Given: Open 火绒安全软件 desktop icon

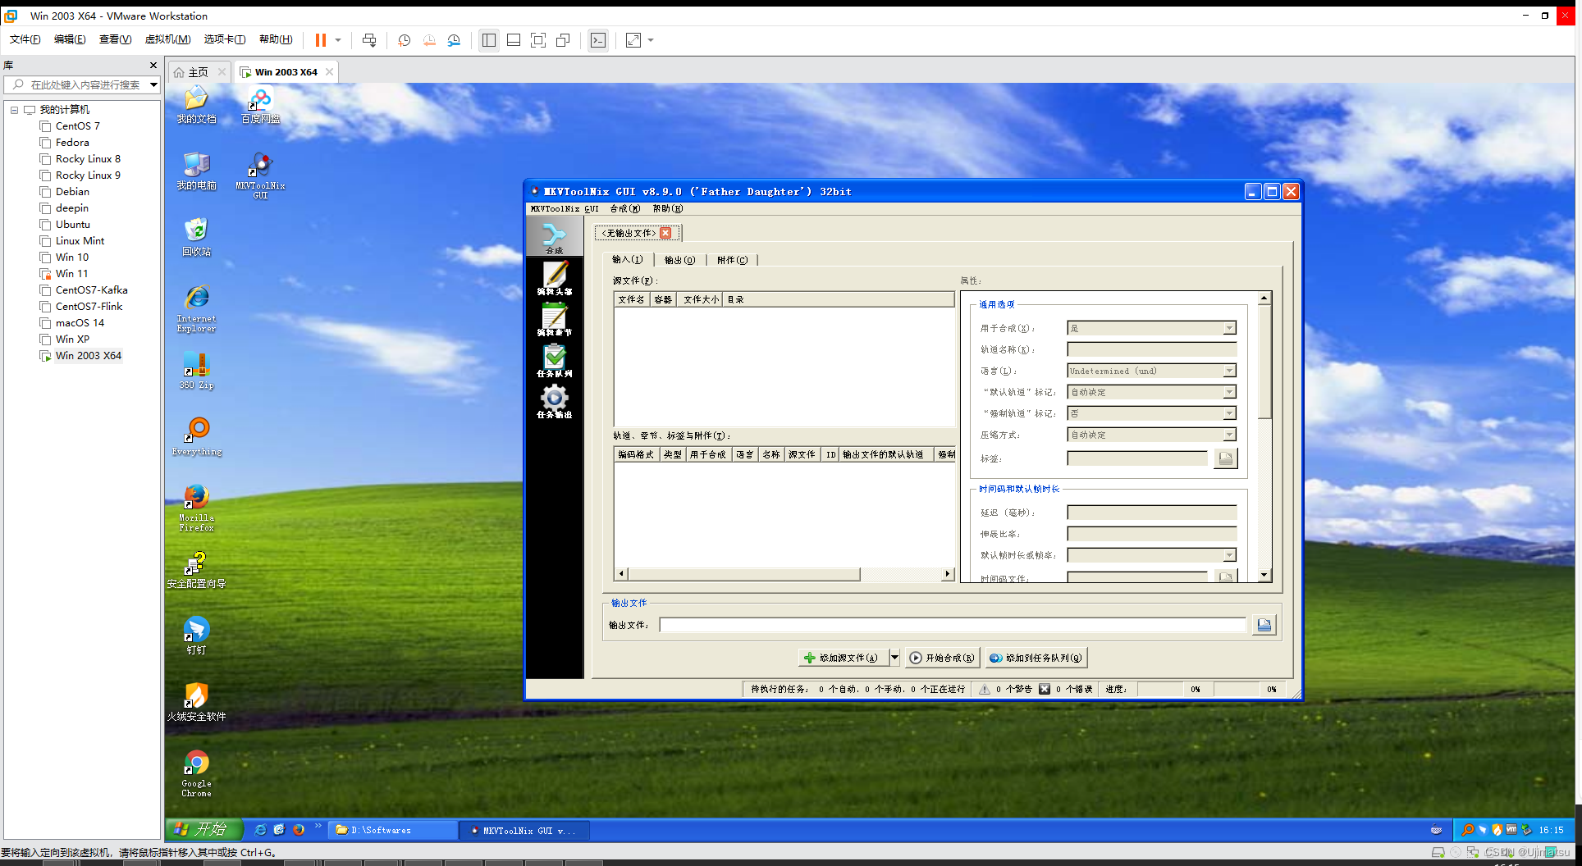Looking at the screenshot, I should 196,702.
